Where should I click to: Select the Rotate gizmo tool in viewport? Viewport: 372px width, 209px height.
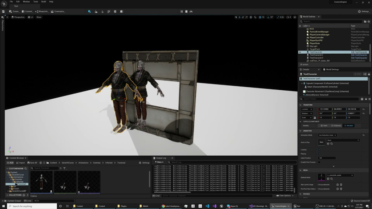click(x=243, y=17)
